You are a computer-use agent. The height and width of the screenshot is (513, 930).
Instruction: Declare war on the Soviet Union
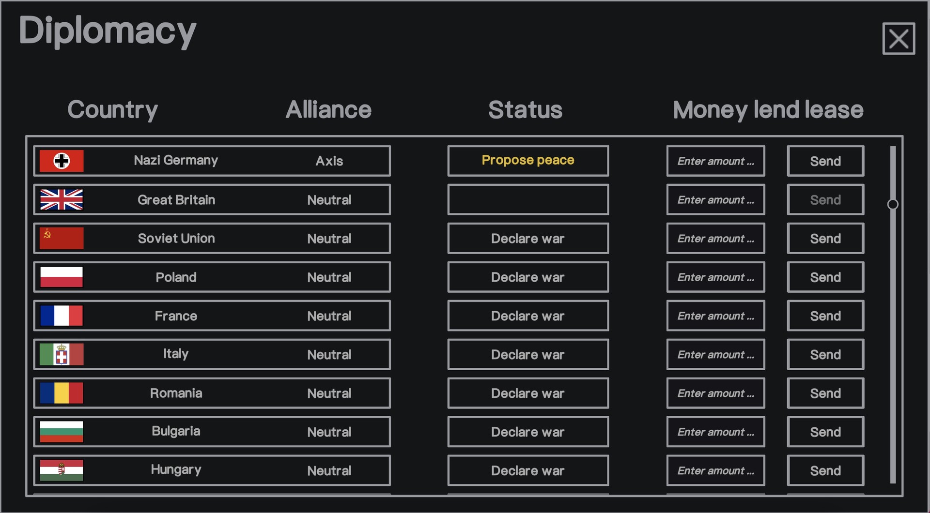[528, 238]
